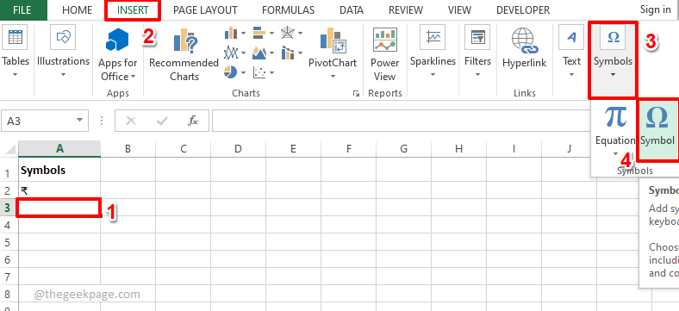This screenshot has width=679, height=311.
Task: Click the Sign in link
Action: click(655, 9)
